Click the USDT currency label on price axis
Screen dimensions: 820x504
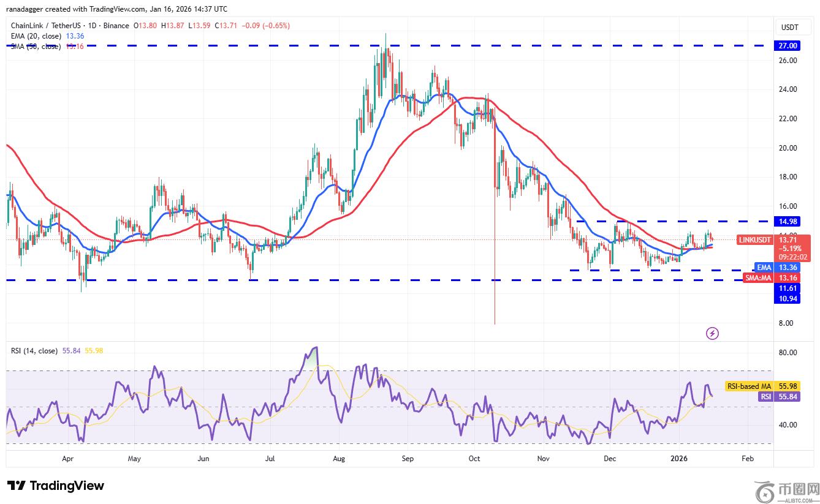click(788, 28)
